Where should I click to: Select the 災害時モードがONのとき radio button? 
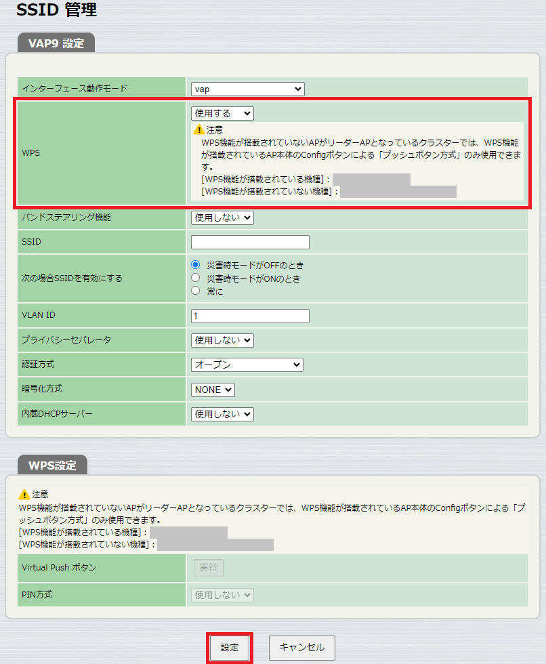[195, 277]
